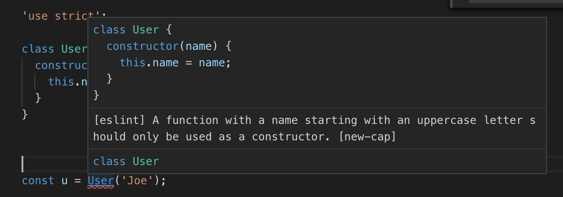This screenshot has height=197, width=563.
Task: Click 'this.name = name;' assignment's semicolon in popup
Action: [228, 63]
